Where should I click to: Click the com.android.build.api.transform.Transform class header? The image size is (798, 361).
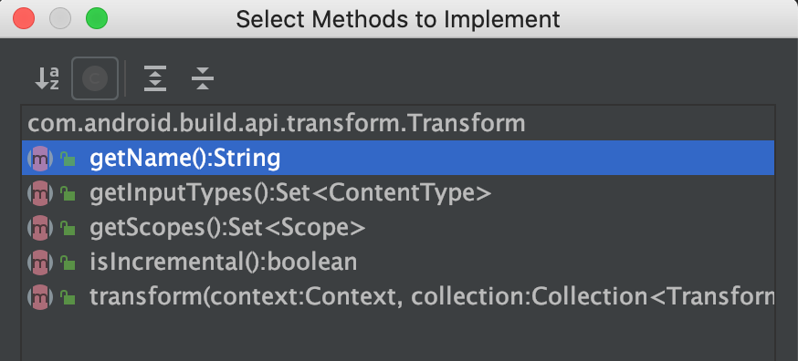[277, 124]
